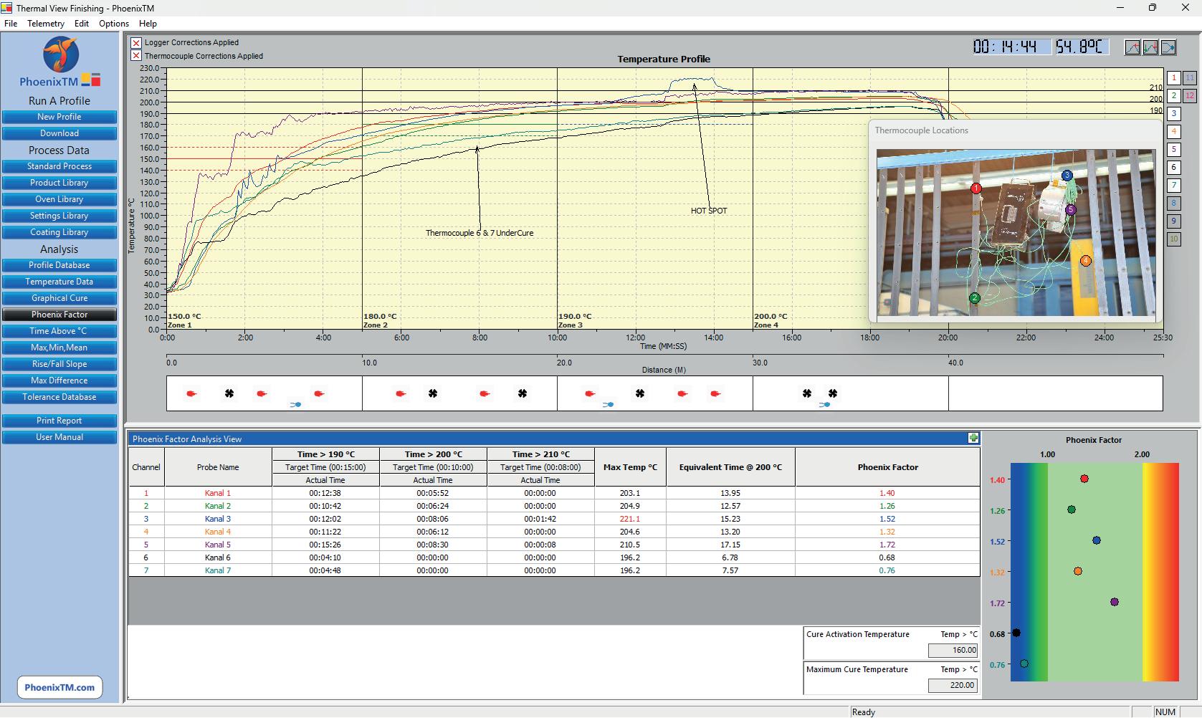
Task: Click the Thermocouple Locations photo
Action: [1016, 233]
